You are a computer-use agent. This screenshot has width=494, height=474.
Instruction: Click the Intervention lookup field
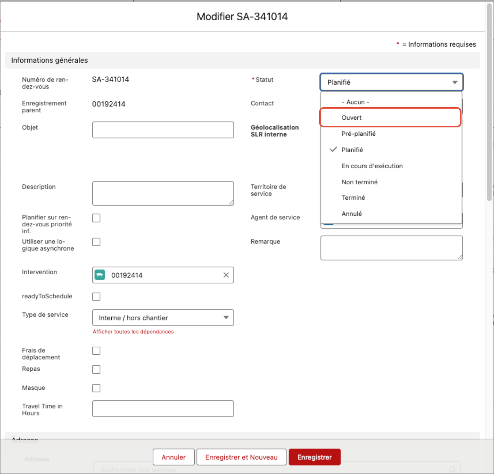tap(163, 275)
